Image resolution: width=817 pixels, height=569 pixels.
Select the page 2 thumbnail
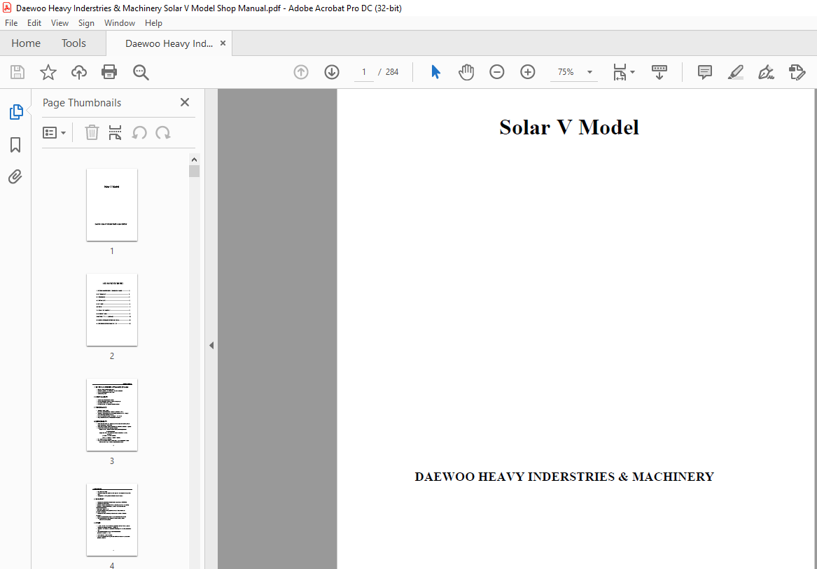112,309
